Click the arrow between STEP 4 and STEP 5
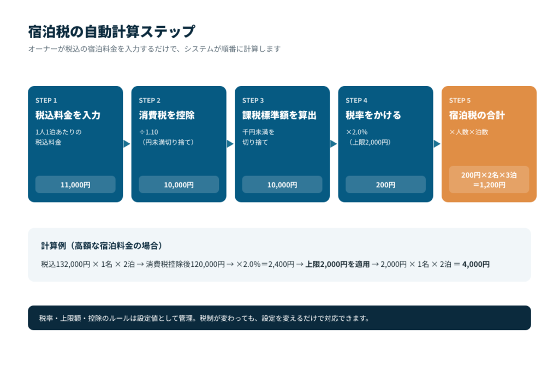 pos(437,144)
